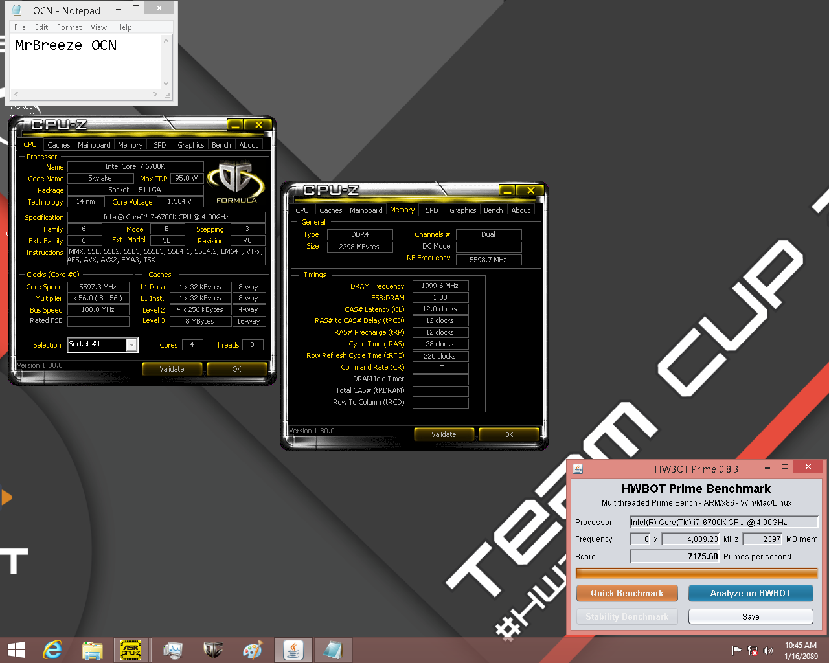Click the Notepad horizontal scrollbar right arrow

point(155,95)
